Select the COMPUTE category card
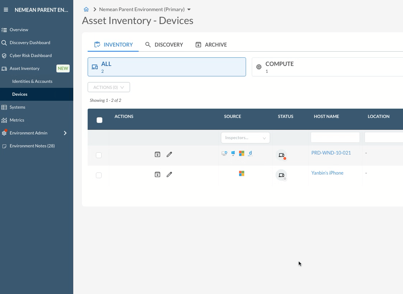This screenshot has height=294, width=403. pyautogui.click(x=328, y=67)
